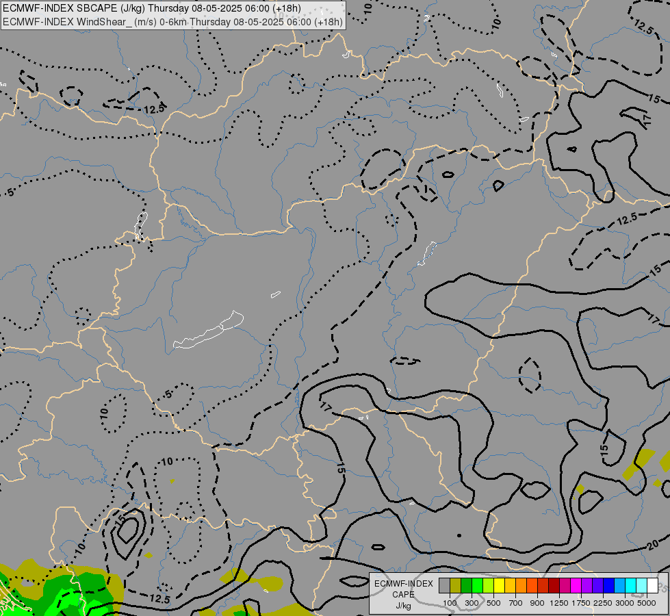Click the 300 legend value

472,603
